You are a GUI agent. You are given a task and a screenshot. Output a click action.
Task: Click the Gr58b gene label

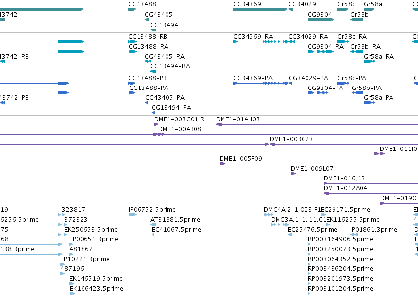click(x=360, y=15)
